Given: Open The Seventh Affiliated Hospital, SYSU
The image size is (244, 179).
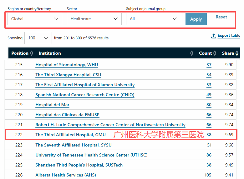Looking at the screenshot, I should point(74,145).
